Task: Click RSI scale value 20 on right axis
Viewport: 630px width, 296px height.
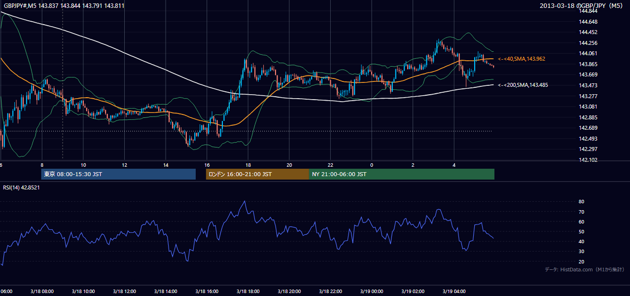Action: coord(581,261)
